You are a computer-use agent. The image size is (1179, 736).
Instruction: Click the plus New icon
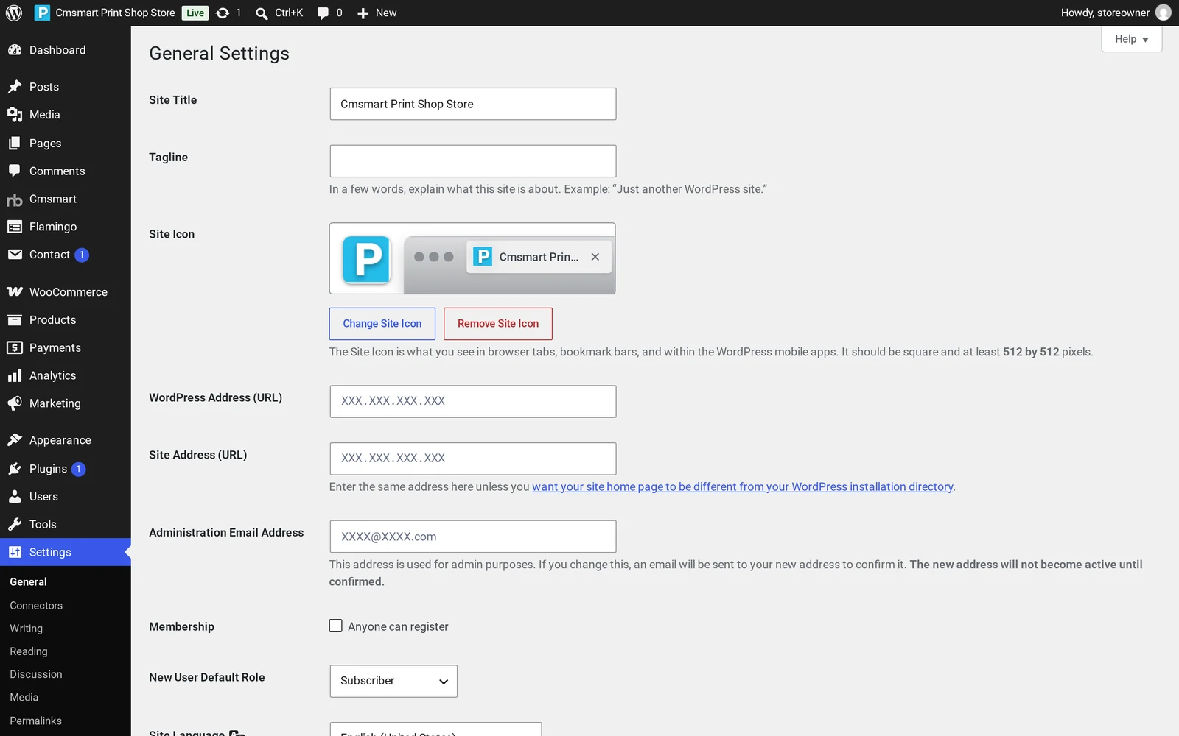(363, 13)
